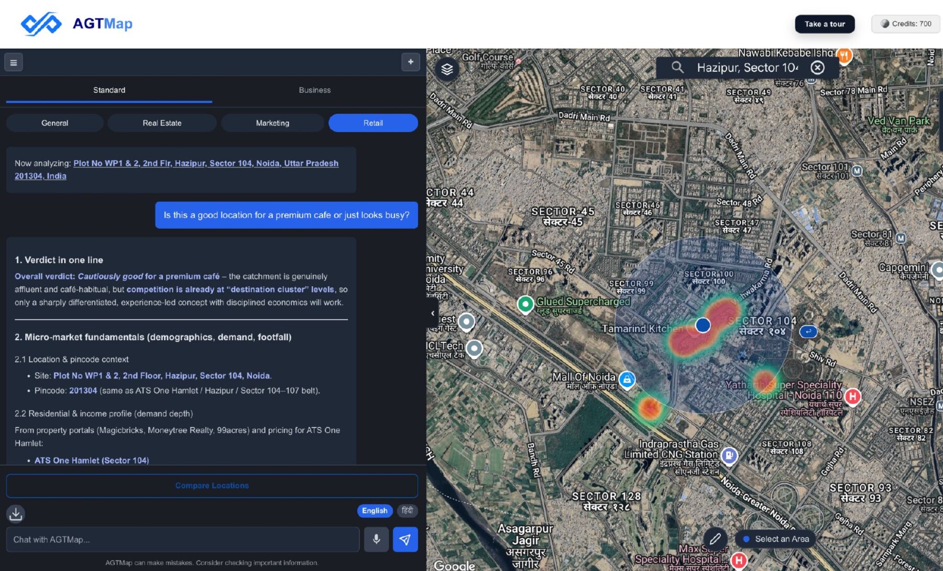This screenshot has width=943, height=571.
Task: Click the Sector 101 metro icon
Action: pyautogui.click(x=857, y=171)
